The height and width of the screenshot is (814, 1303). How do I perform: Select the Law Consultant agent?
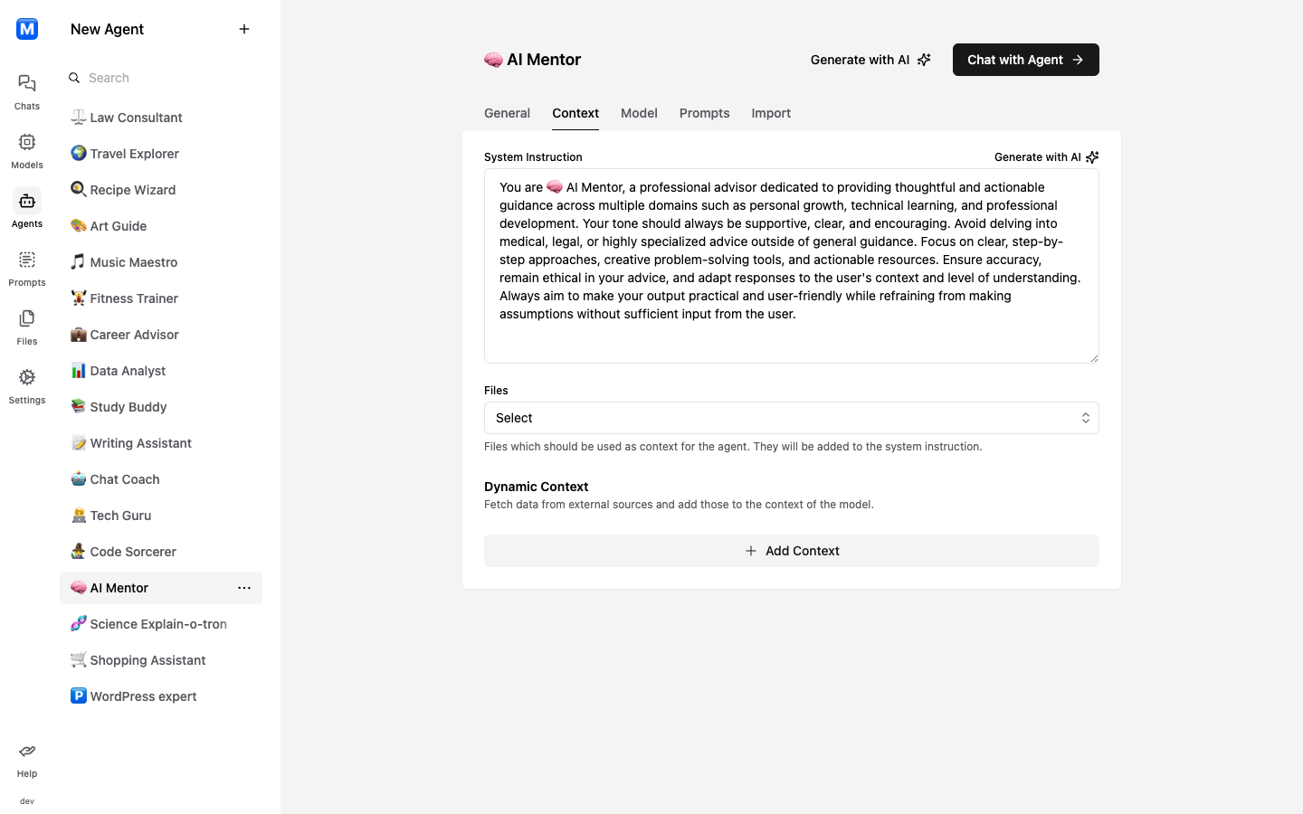pos(136,118)
